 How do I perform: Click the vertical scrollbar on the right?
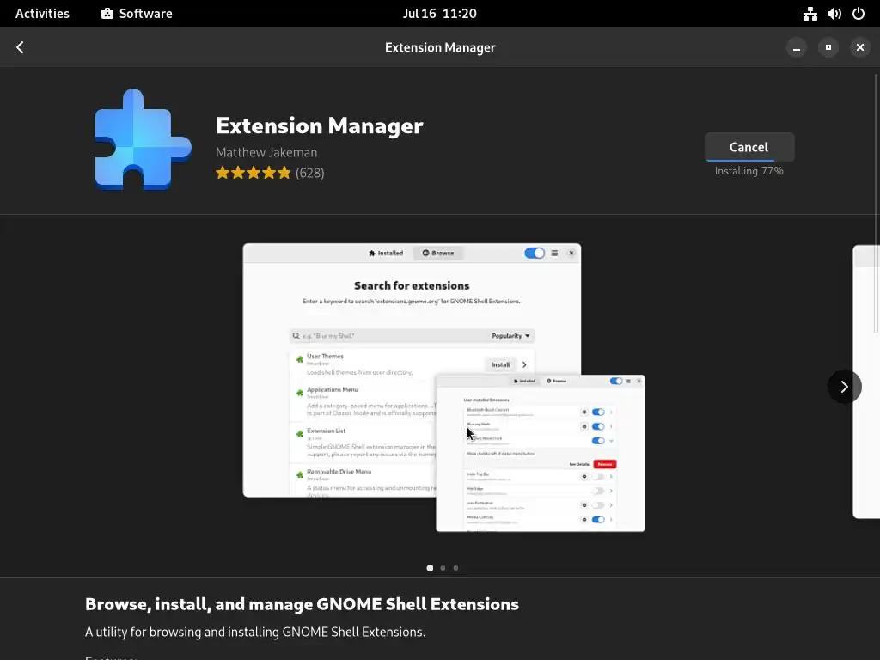[x=876, y=202]
